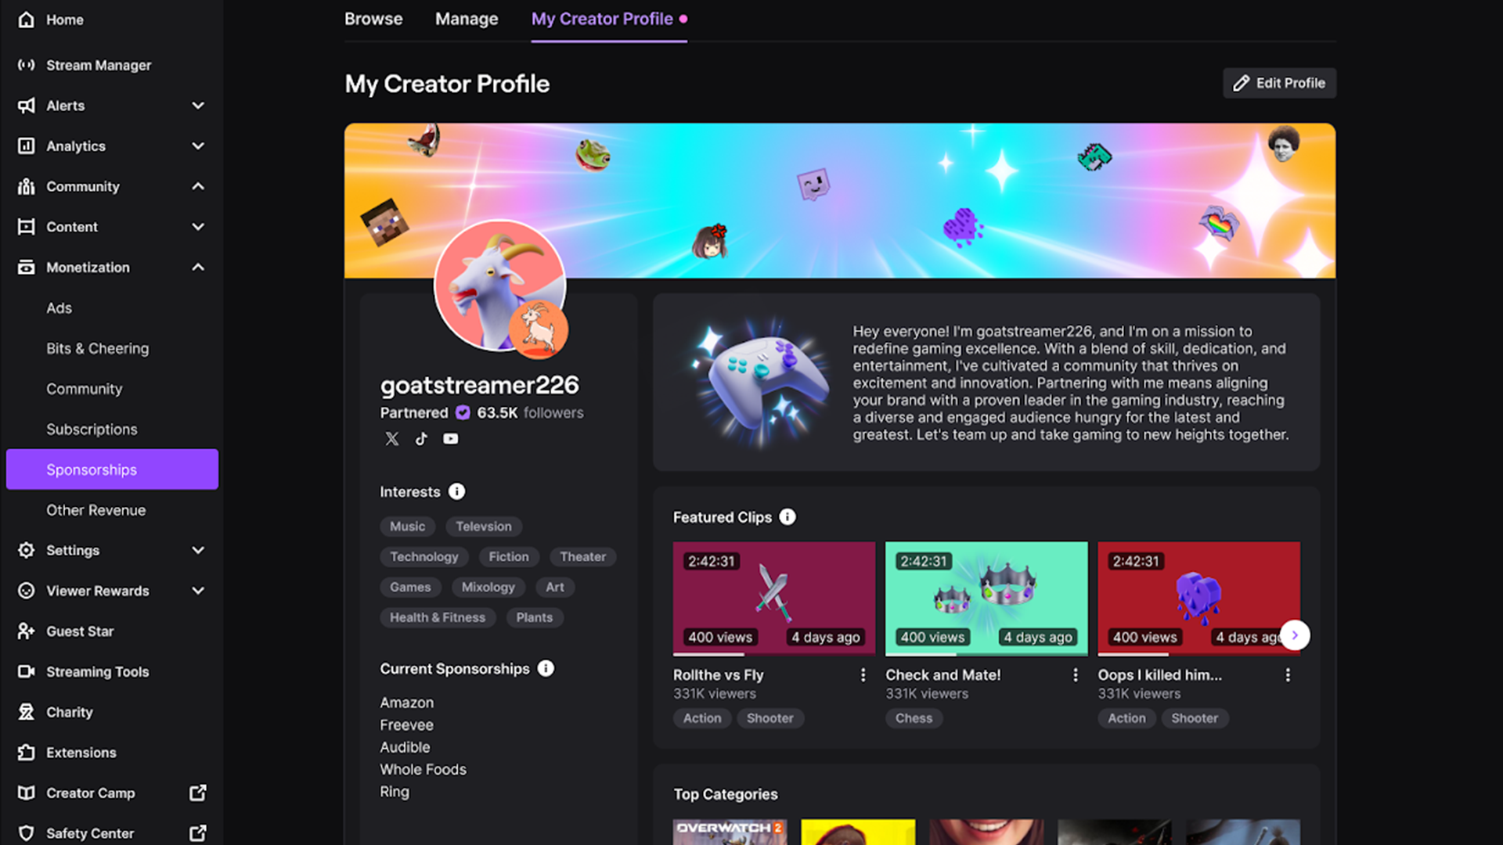
Task: Go to next featured clips with arrow
Action: (1295, 635)
